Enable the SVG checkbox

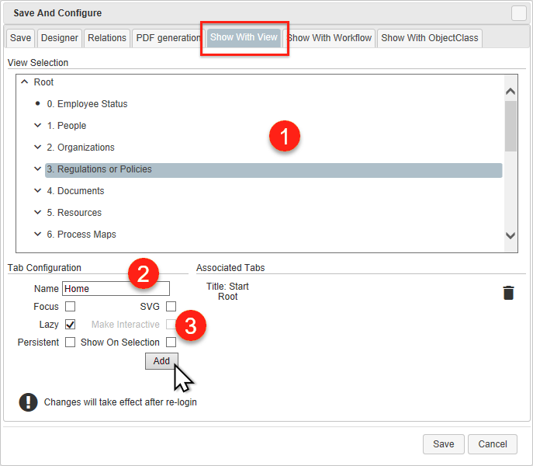coord(171,307)
